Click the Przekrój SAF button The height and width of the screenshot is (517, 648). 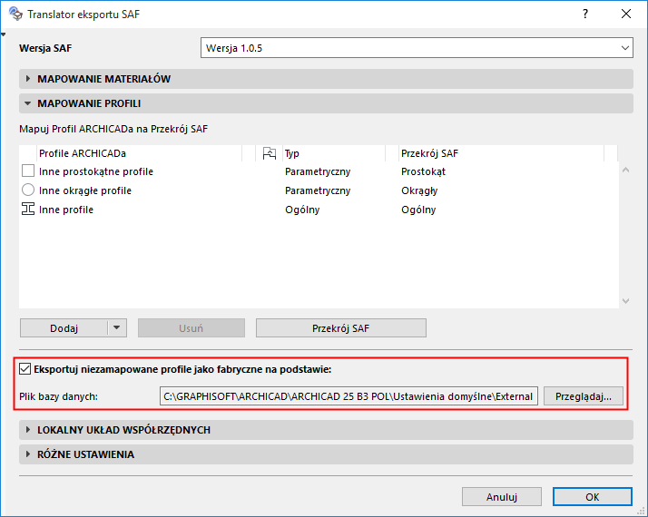point(341,327)
